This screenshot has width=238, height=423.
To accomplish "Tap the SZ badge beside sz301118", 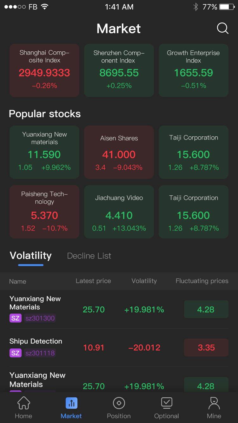I will [x=15, y=353].
